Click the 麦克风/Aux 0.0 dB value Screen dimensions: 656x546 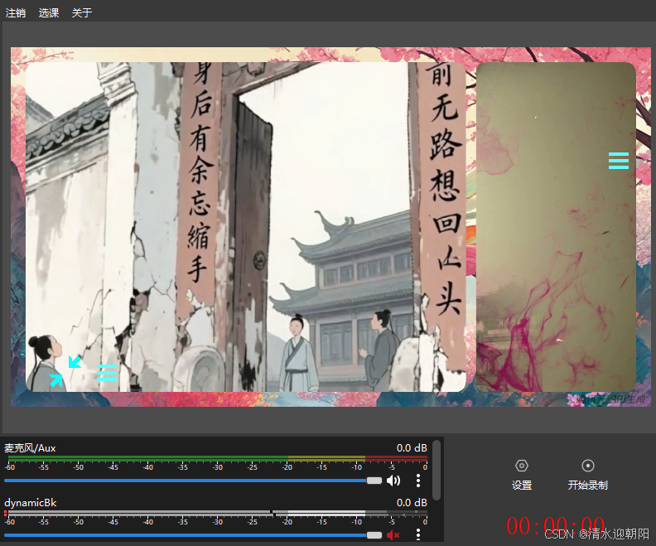coord(412,448)
